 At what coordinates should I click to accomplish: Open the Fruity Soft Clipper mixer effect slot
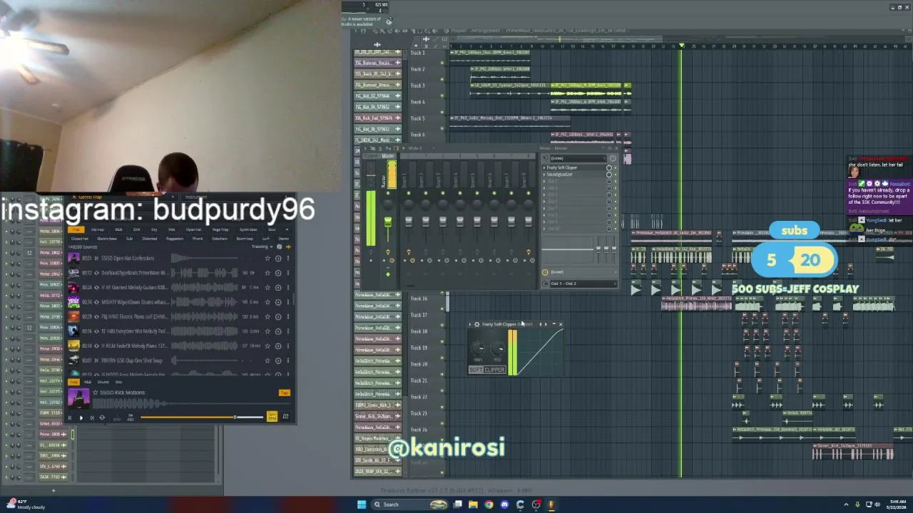point(574,167)
